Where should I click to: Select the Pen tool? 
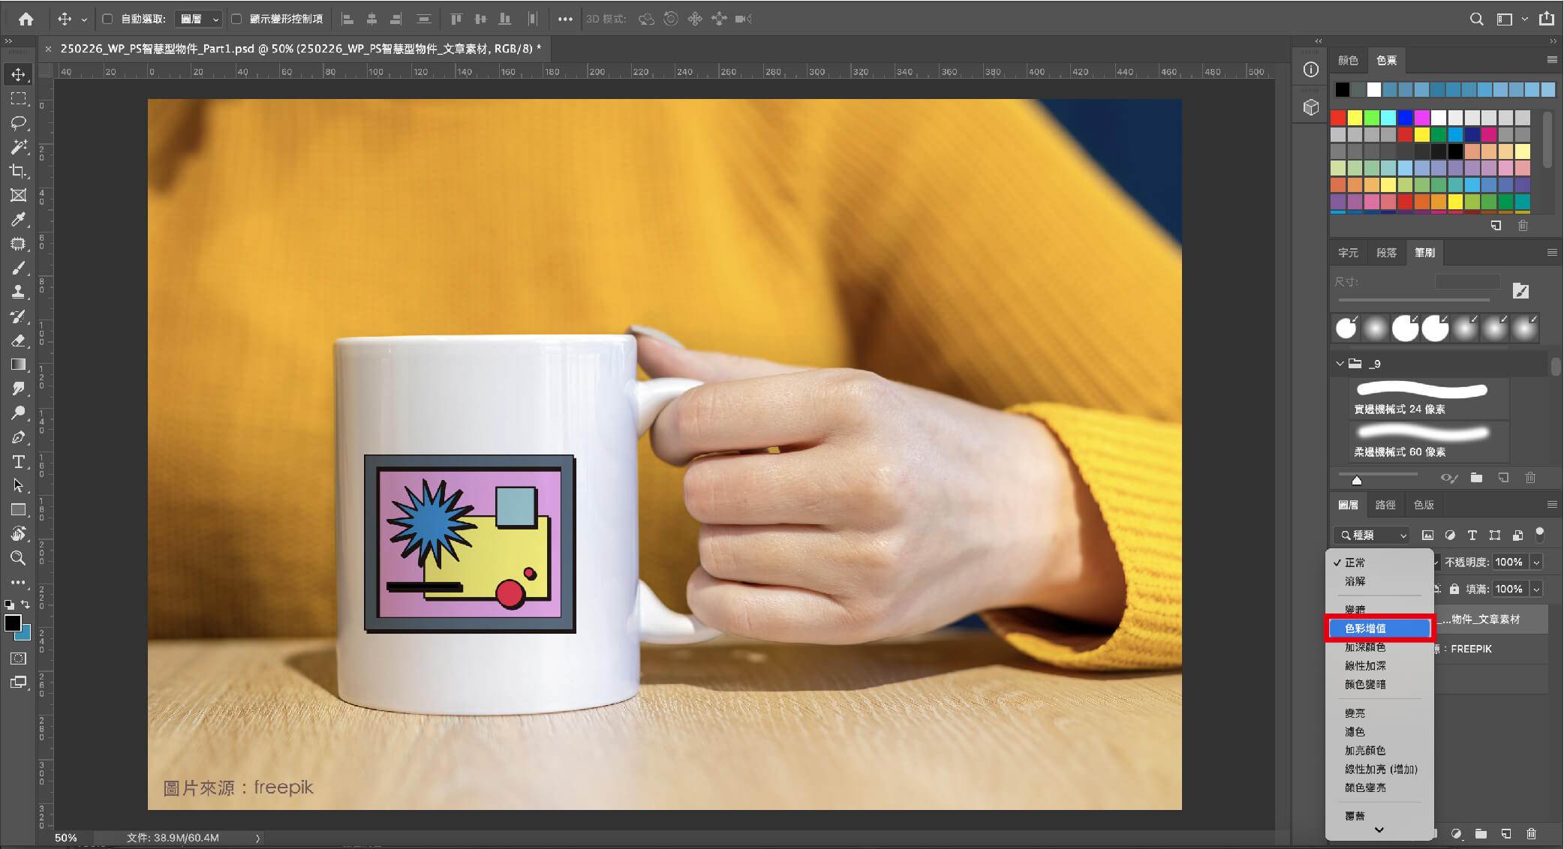click(x=18, y=437)
